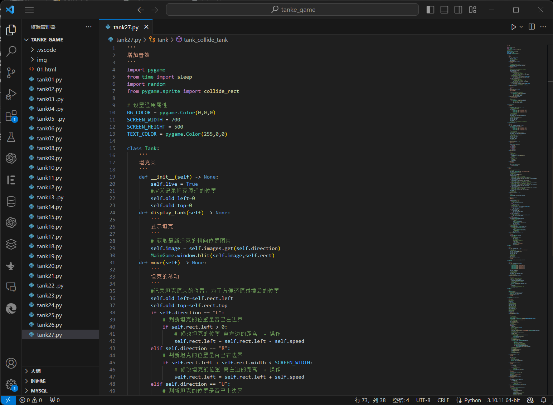Open the tank_collide_tank breadcrumb
This screenshot has width=553, height=405.
coord(202,40)
